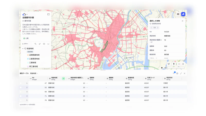Open the attribute table grid icon
The height and width of the screenshot is (116, 206).
click(178, 14)
